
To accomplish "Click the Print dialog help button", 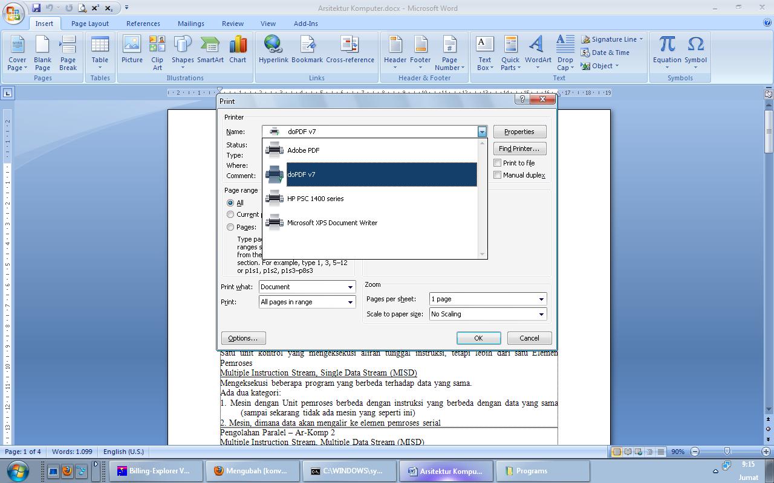I will 522,99.
